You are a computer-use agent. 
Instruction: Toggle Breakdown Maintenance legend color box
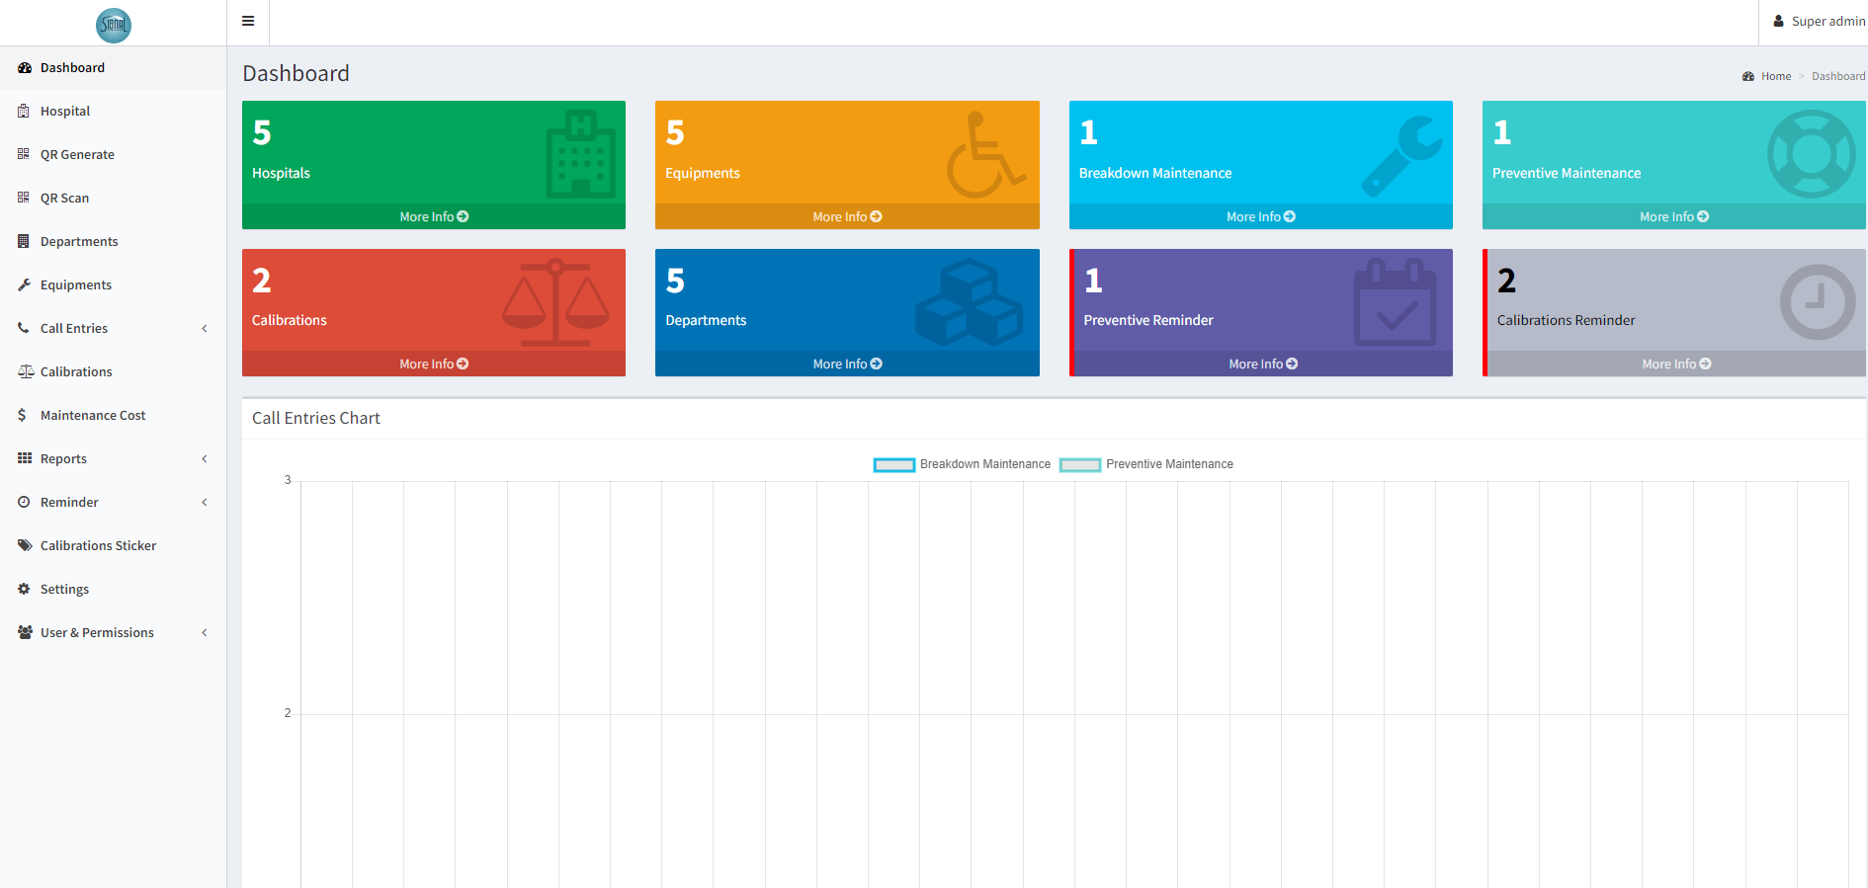point(894,464)
